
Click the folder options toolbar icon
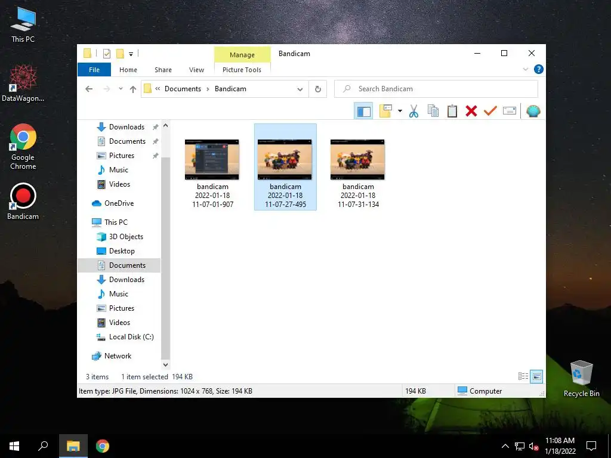point(386,112)
